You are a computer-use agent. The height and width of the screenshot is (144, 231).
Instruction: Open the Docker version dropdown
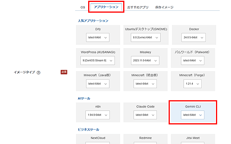194,38
